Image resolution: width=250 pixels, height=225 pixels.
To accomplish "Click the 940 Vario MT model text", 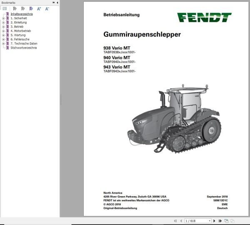I will tap(117, 58).
